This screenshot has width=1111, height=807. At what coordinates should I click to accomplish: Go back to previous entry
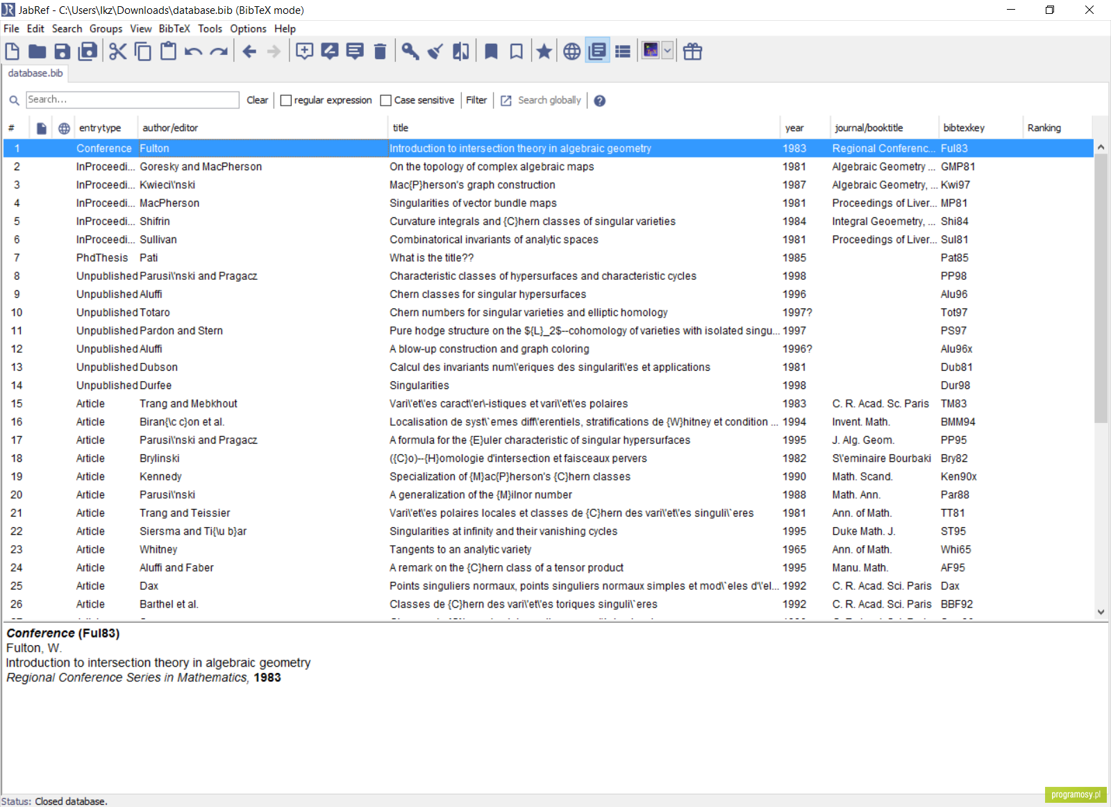point(250,51)
